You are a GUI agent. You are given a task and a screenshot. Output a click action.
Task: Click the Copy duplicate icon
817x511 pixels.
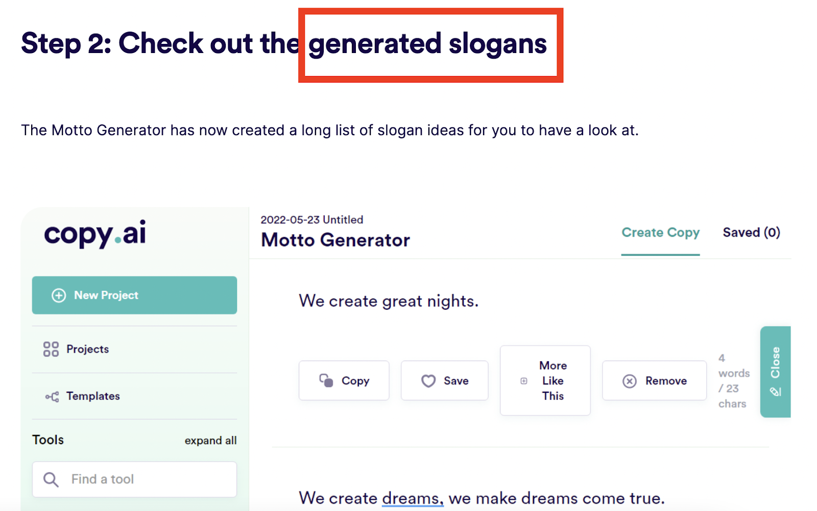[326, 380]
